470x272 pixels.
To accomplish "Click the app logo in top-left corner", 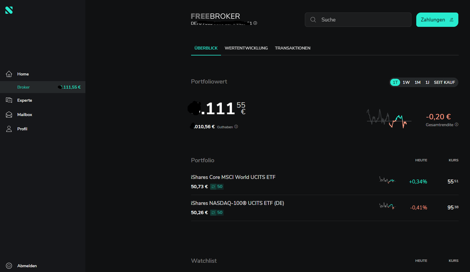I will point(9,10).
